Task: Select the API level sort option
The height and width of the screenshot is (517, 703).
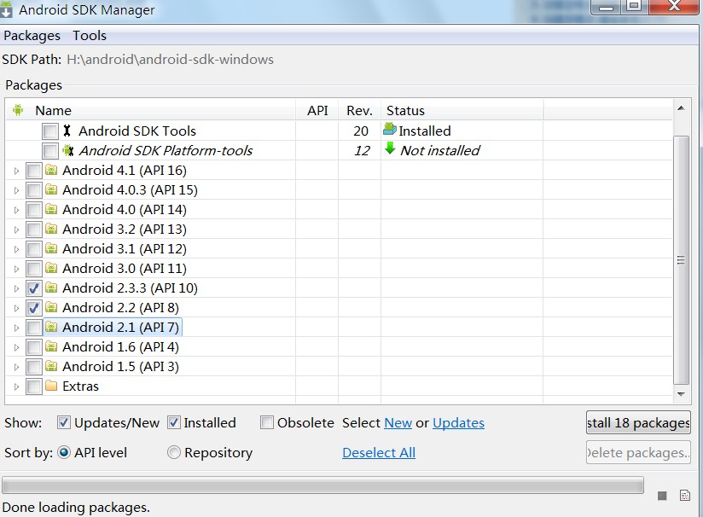Action: 64,452
